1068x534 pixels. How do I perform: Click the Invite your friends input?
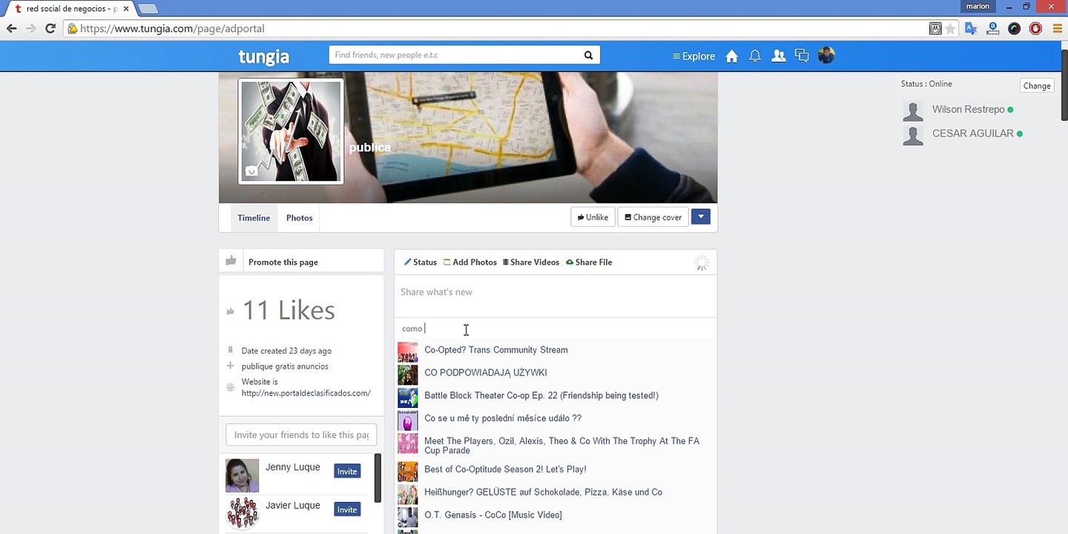tap(301, 435)
